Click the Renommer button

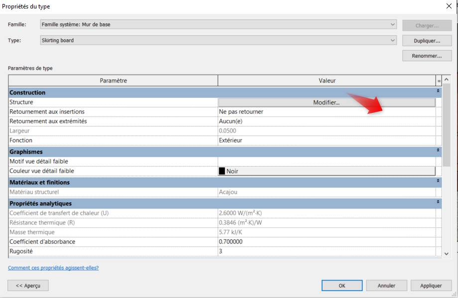pyautogui.click(x=427, y=56)
